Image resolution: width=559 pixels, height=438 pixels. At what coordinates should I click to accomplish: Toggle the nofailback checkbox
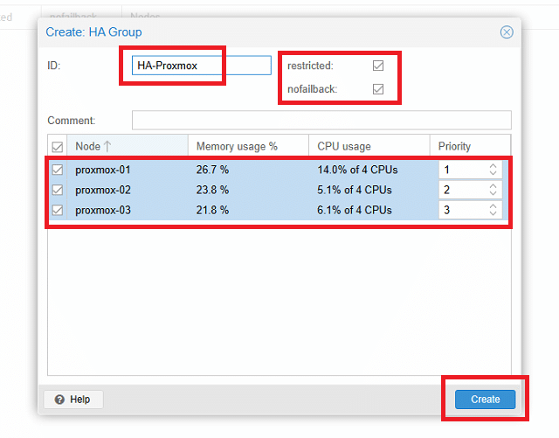pyautogui.click(x=378, y=89)
